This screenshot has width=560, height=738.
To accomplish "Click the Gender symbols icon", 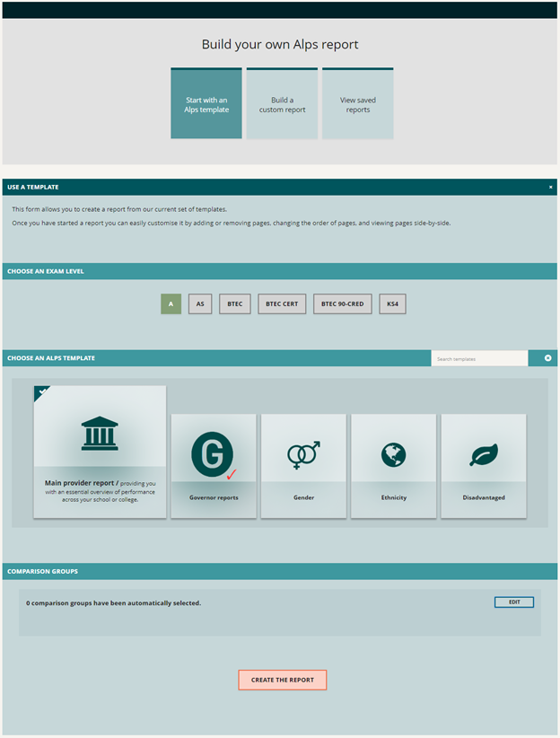I will pos(303,455).
